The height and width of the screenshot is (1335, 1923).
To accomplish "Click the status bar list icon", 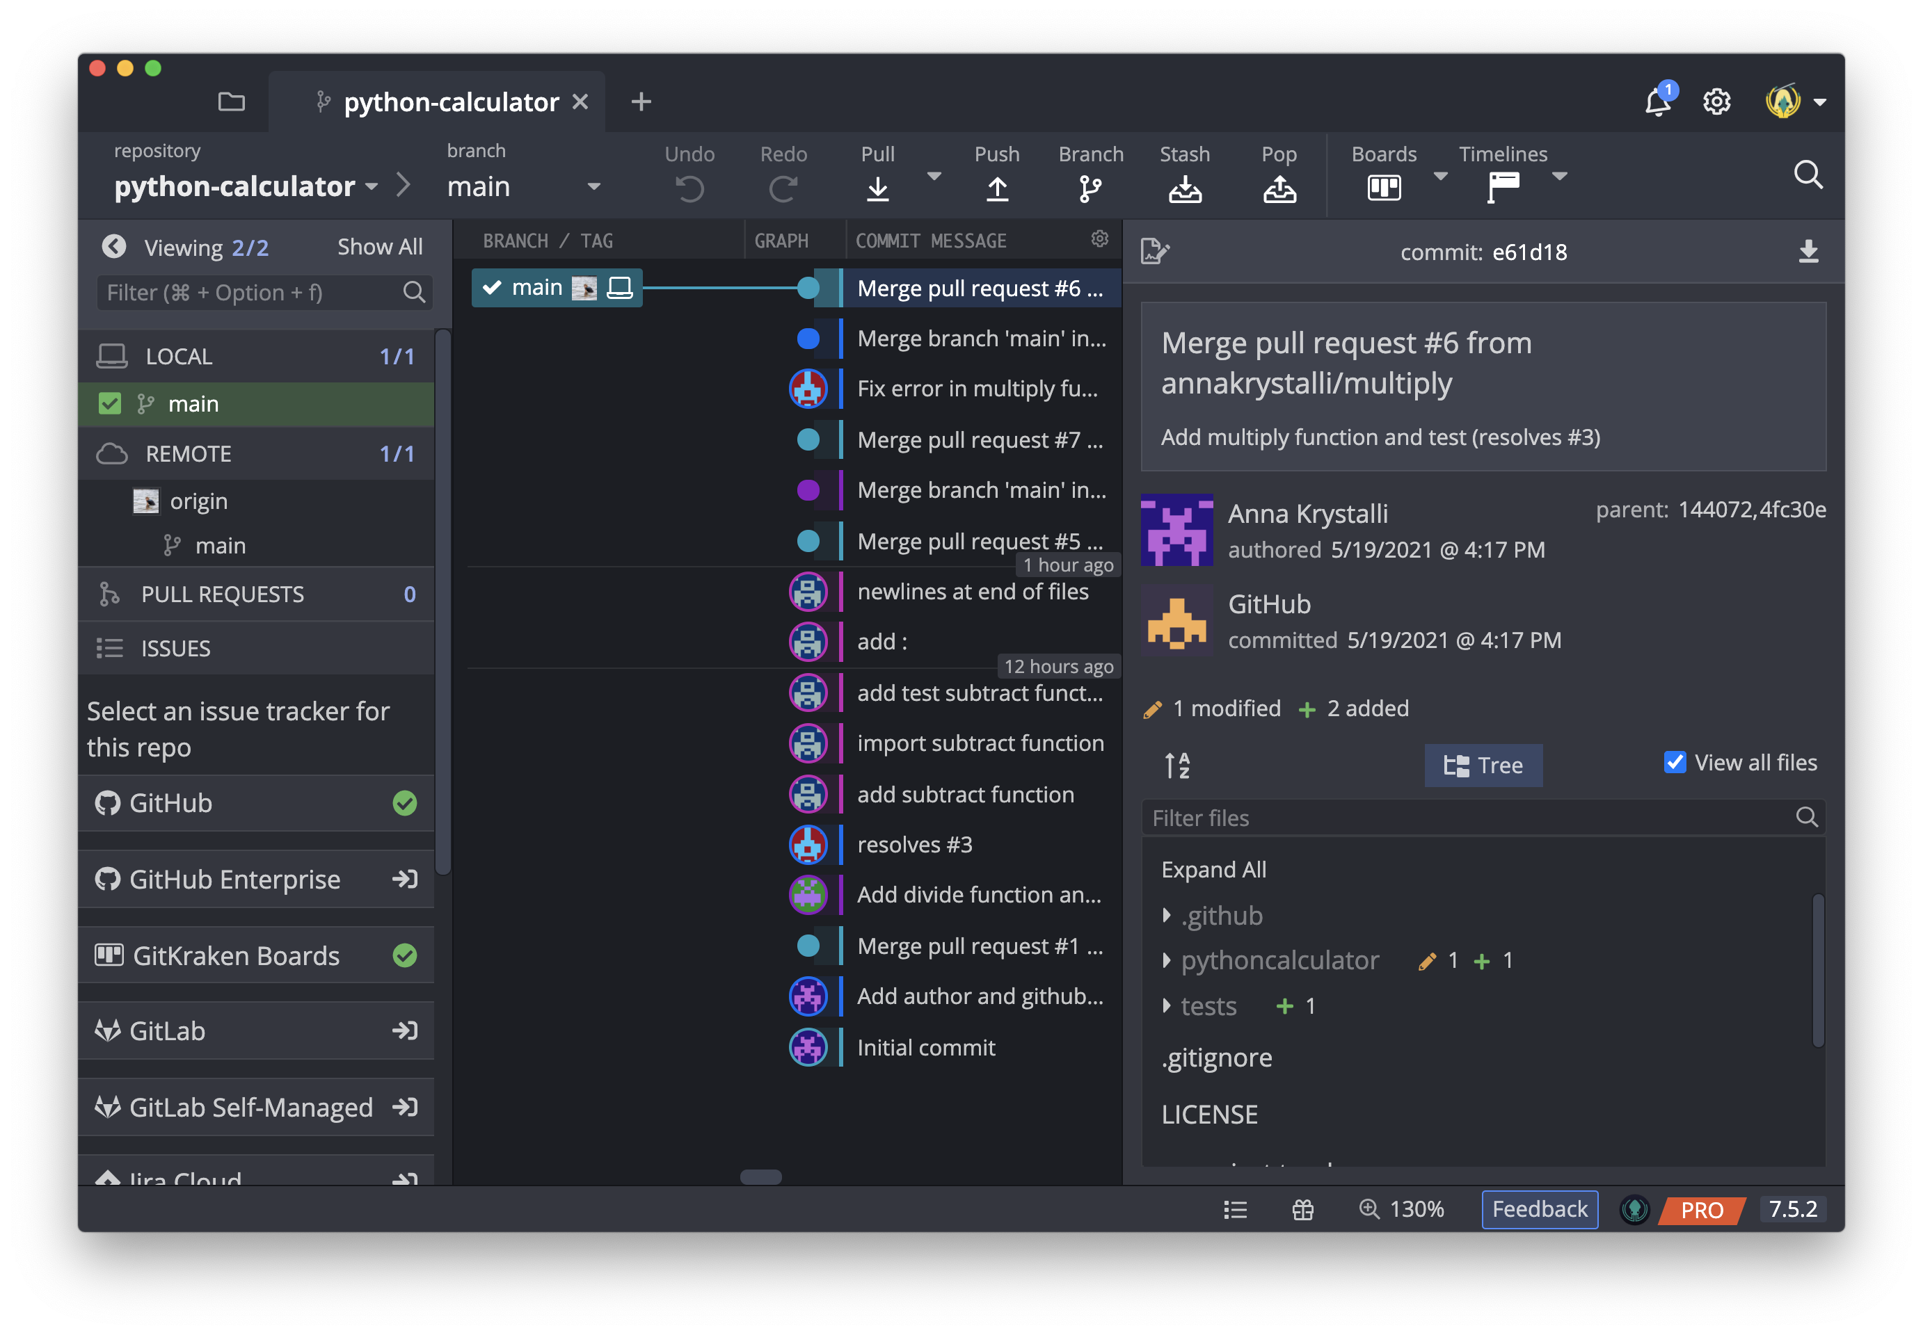I will [1235, 1210].
